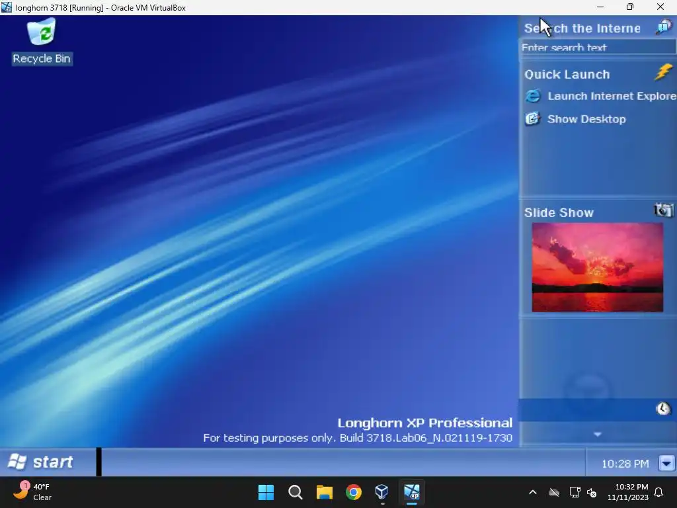Open the 10:32 PM date and time flyout
The width and height of the screenshot is (677, 508).
click(628, 492)
